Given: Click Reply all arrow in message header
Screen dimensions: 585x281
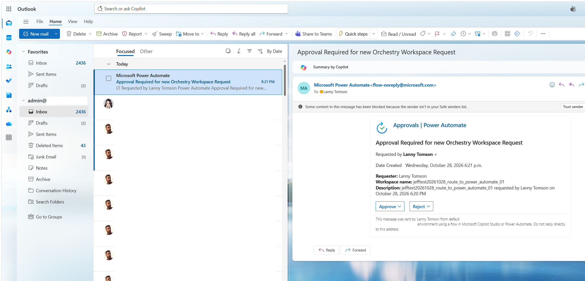Looking at the screenshot, I should tap(571, 85).
